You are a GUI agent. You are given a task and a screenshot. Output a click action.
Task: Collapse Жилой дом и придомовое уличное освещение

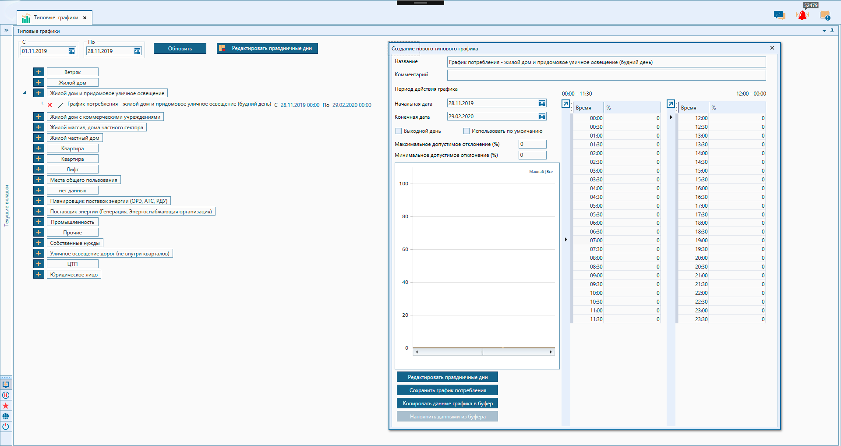25,93
